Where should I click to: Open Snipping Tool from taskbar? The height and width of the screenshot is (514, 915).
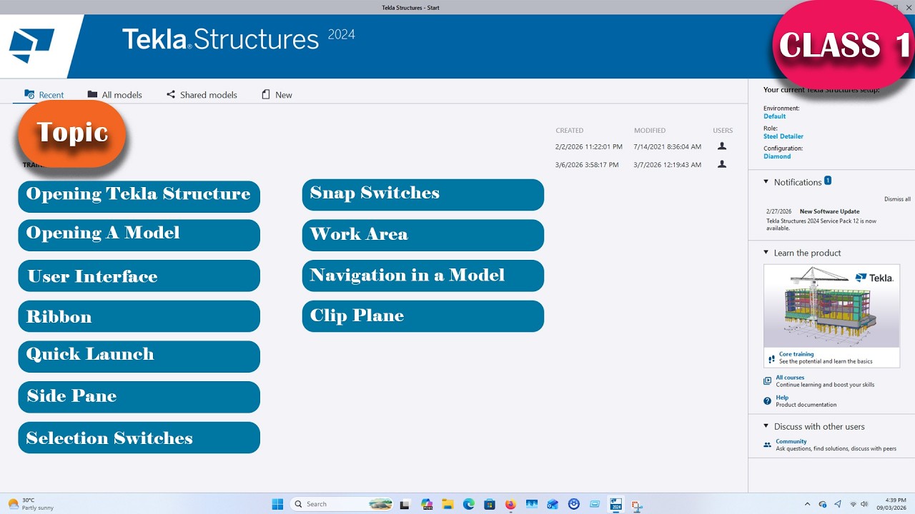(636, 504)
